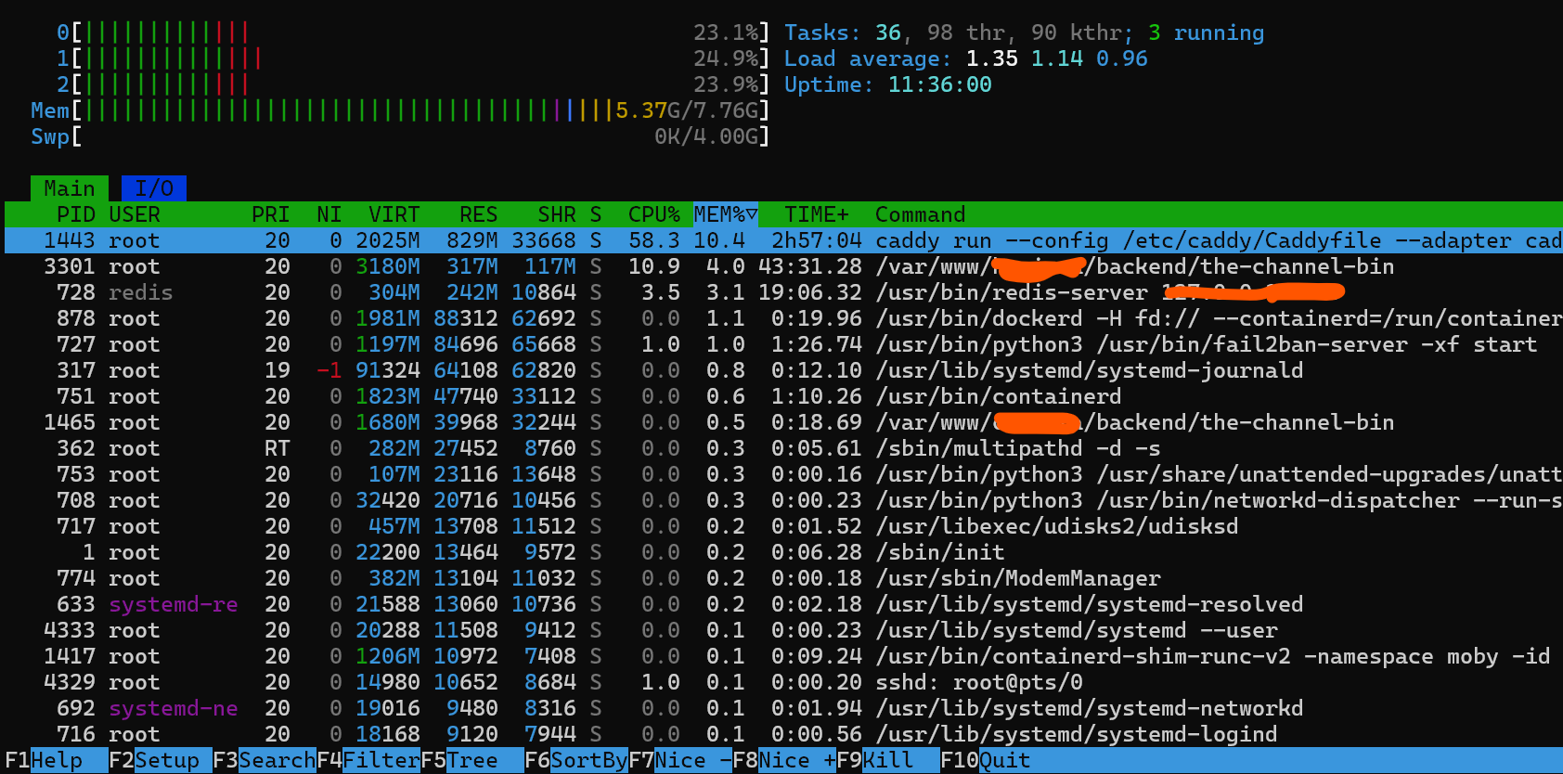The width and height of the screenshot is (1563, 774).
Task: Sort by the TIME+ column header
Action: [x=817, y=214]
